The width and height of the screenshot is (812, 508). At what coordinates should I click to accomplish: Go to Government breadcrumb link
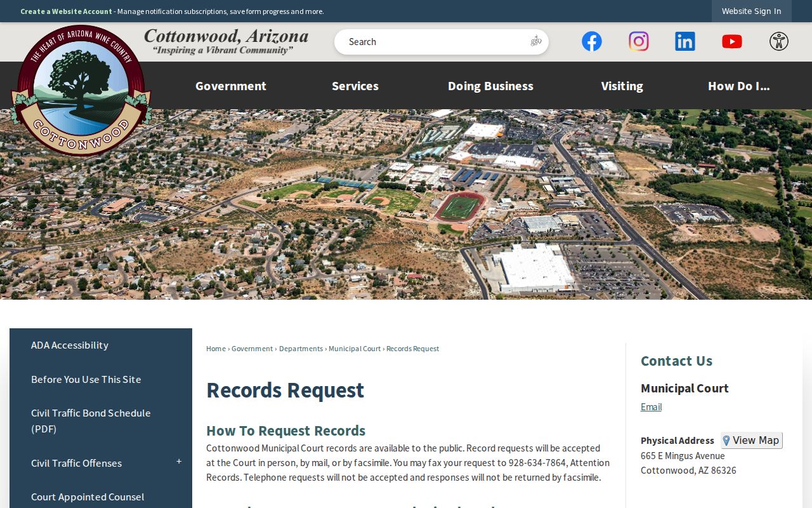pyautogui.click(x=252, y=349)
